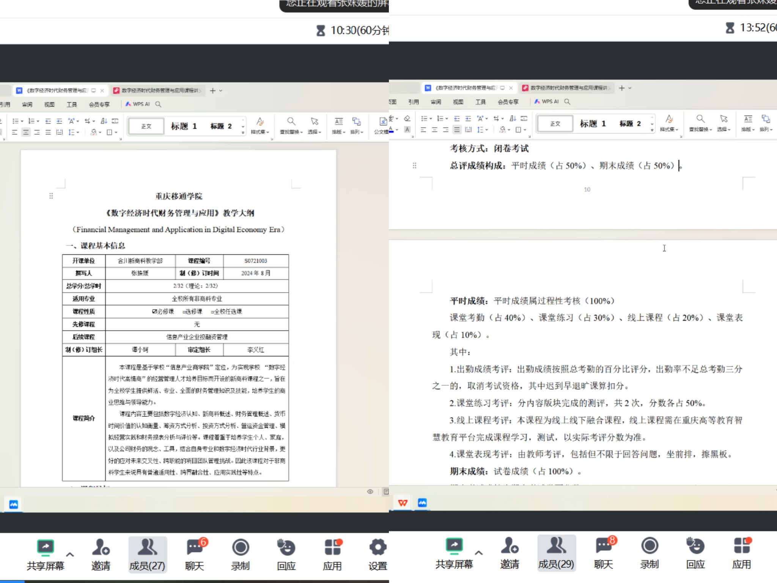Viewport: 777px width, 583px height.
Task: Open 查找替换 dropdown in left WPS ribbon
Action: (291, 126)
